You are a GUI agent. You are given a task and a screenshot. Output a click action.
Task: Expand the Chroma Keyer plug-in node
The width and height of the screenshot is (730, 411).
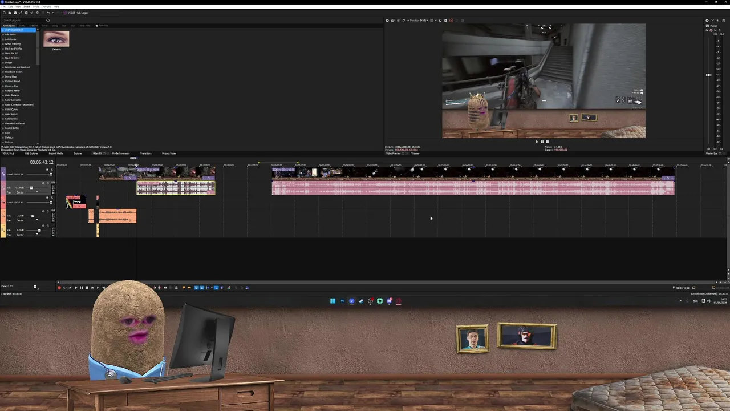(x=3, y=91)
